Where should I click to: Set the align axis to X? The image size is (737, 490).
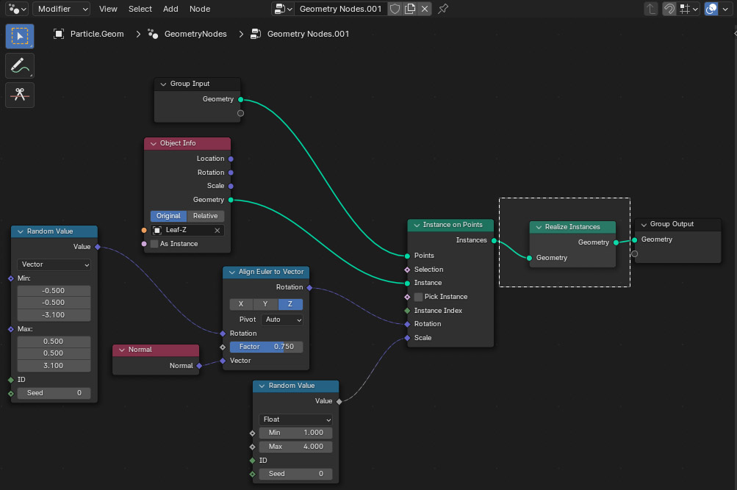tap(241, 304)
